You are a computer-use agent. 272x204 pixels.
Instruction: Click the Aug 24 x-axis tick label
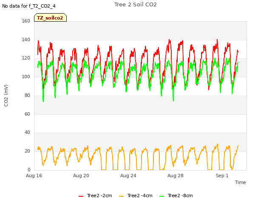click(128, 176)
